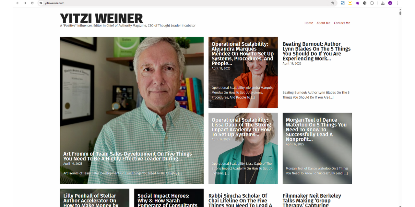Click the YITZI WEINER site title

coord(101,18)
